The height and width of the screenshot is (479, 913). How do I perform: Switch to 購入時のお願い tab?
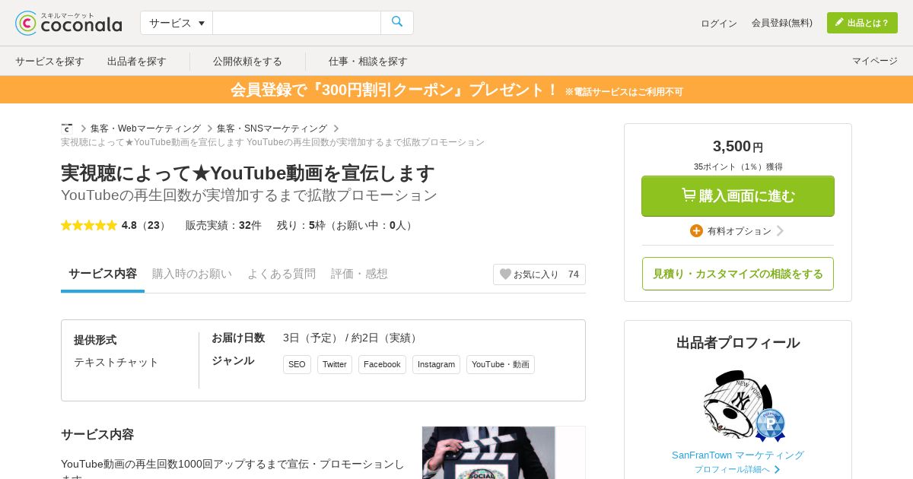click(192, 274)
